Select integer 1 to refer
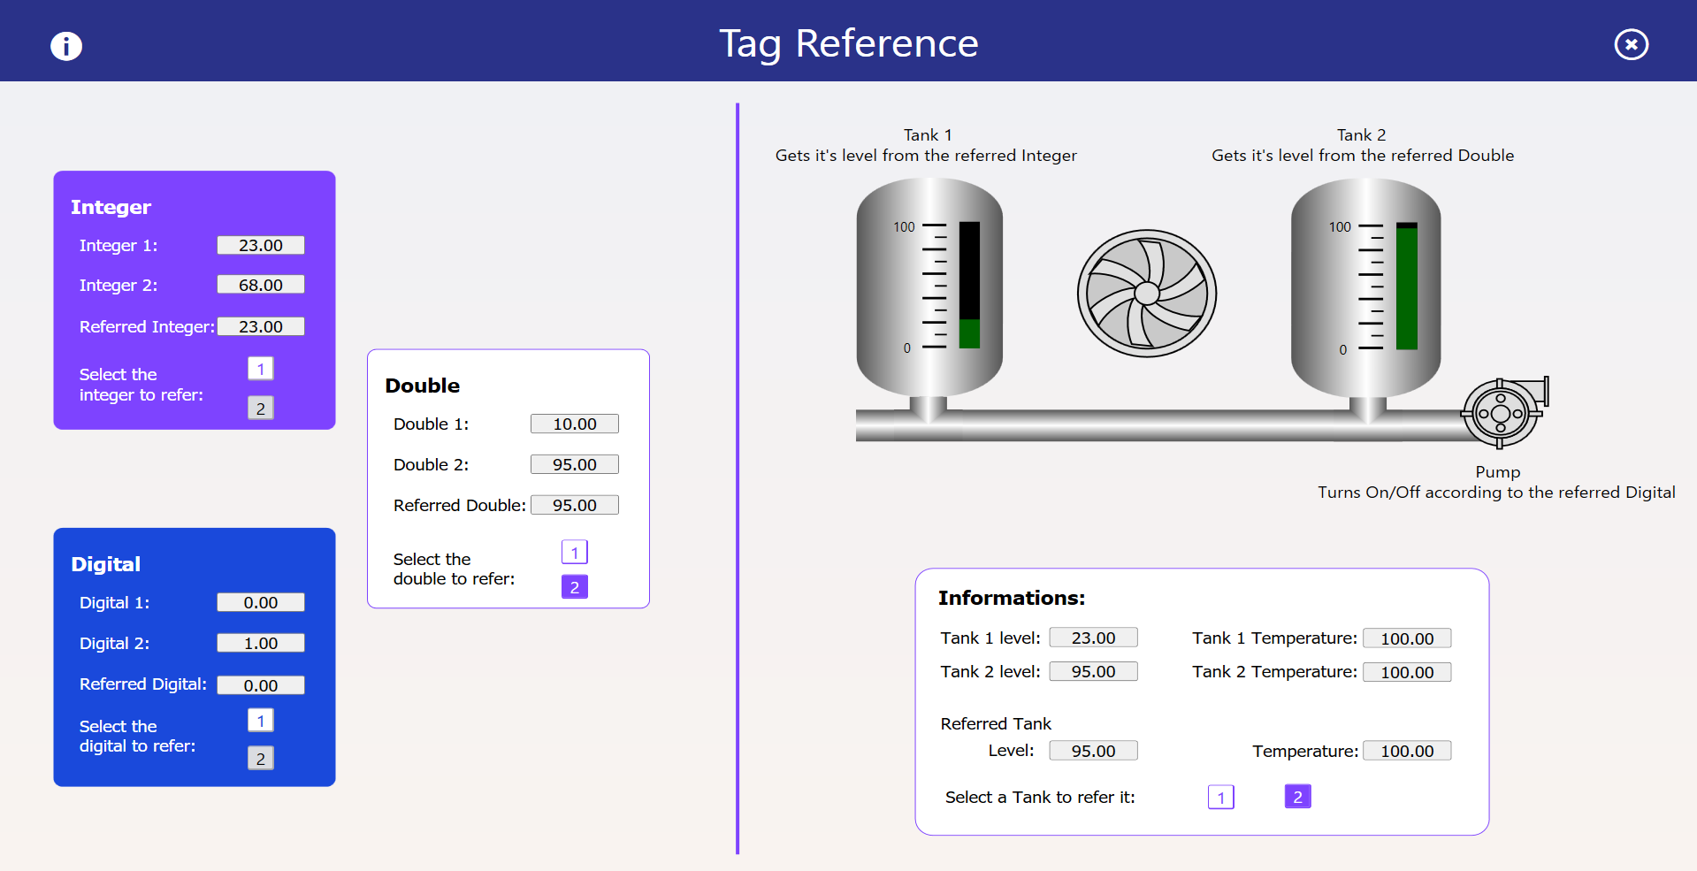 pyautogui.click(x=260, y=369)
